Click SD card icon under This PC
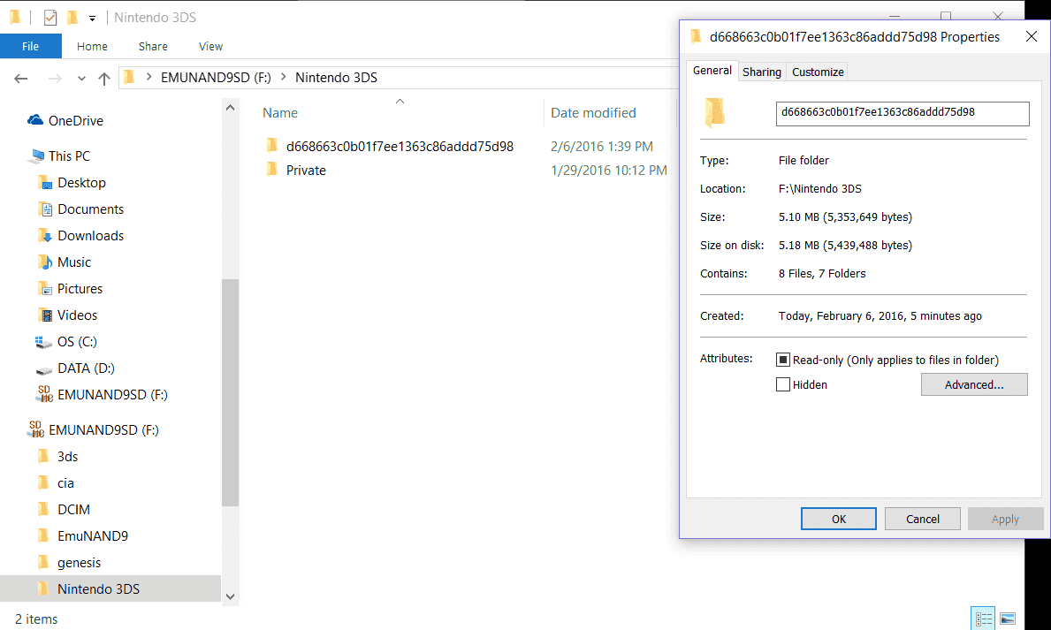 (44, 394)
